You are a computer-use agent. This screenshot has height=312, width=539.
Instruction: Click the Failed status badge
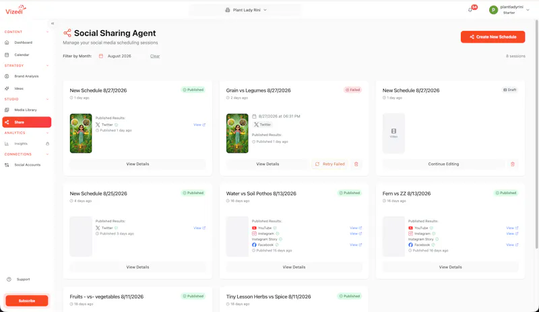(352, 90)
